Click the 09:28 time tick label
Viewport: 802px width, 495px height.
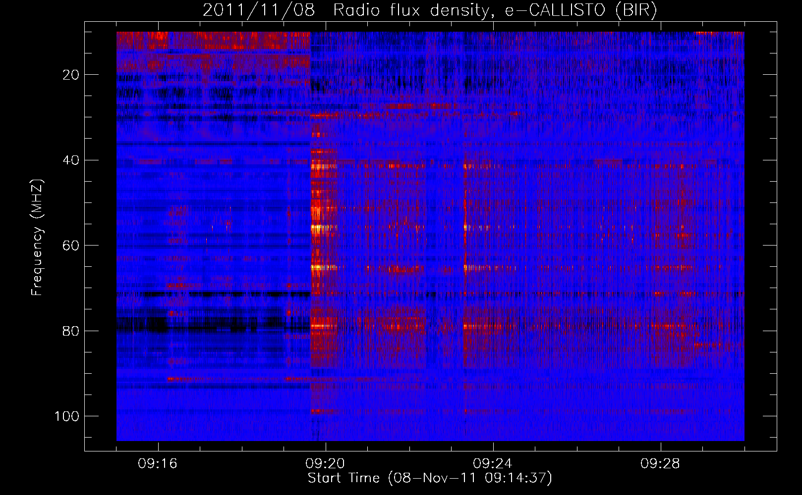click(x=660, y=464)
